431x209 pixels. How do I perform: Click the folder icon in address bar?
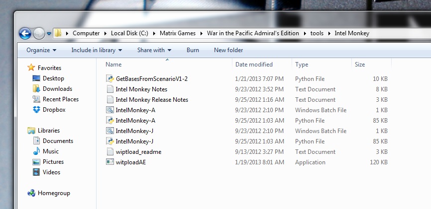58,33
